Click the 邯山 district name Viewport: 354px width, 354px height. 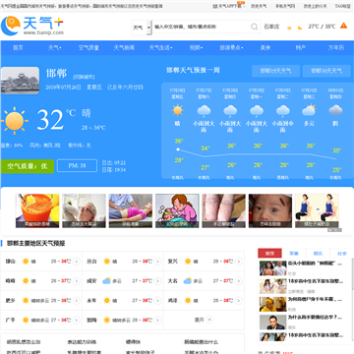[x=10, y=262]
